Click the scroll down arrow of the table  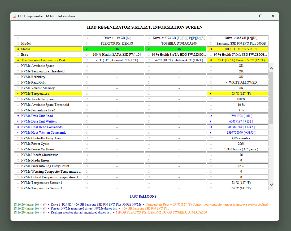click(271, 185)
